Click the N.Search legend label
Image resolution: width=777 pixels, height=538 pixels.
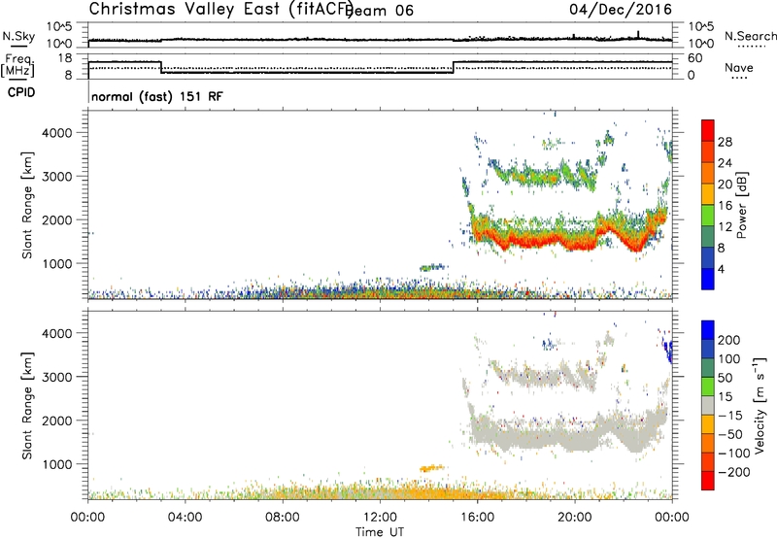click(750, 36)
